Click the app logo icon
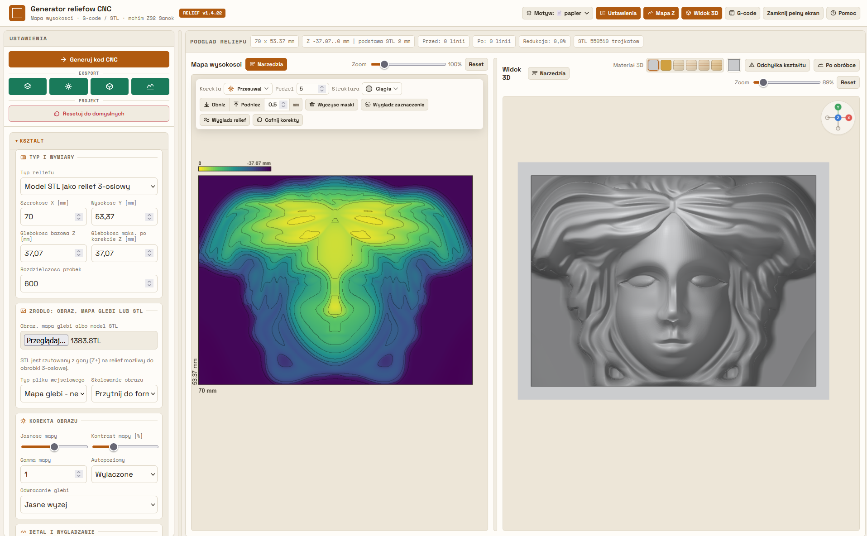This screenshot has width=867, height=536. click(x=17, y=13)
